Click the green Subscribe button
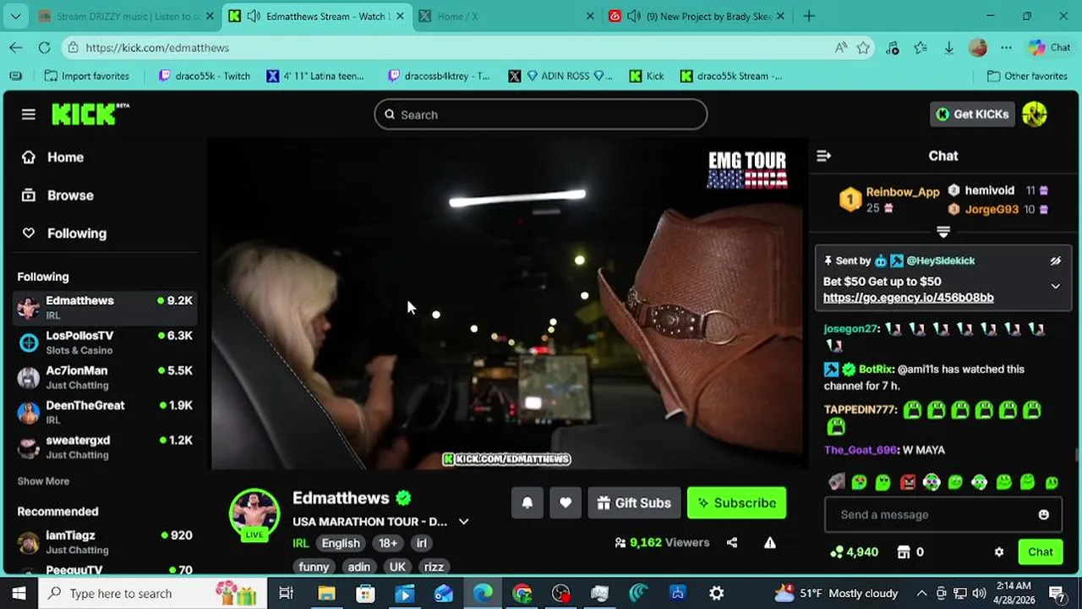Image resolution: width=1082 pixels, height=609 pixels. 736,502
